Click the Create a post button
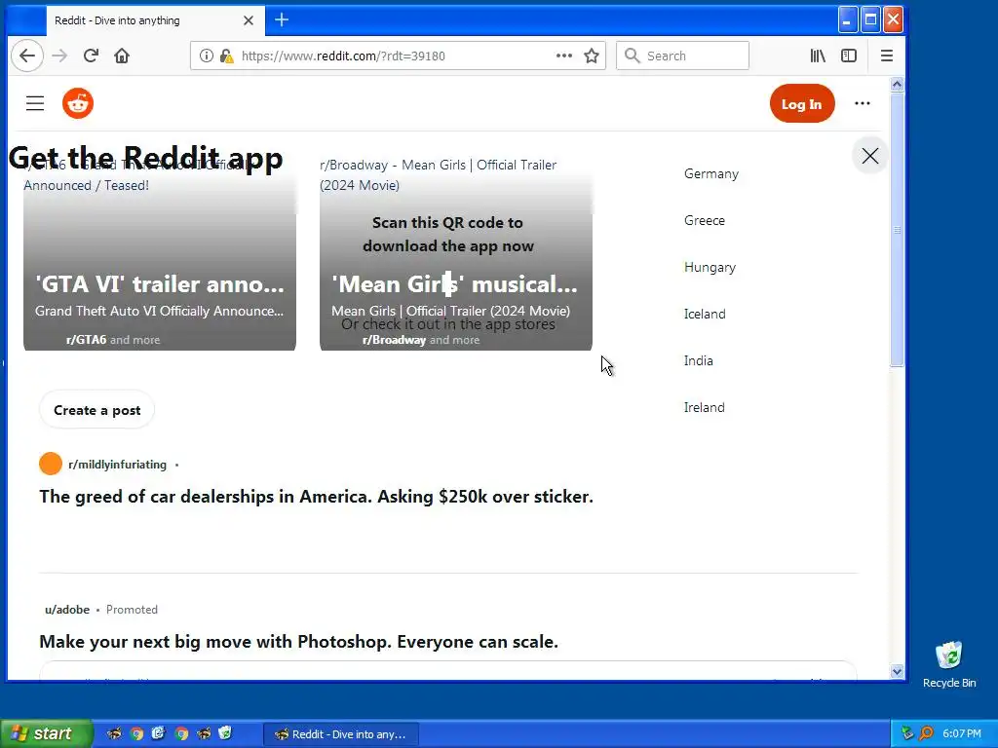Viewport: 998px width, 748px height. pos(96,410)
